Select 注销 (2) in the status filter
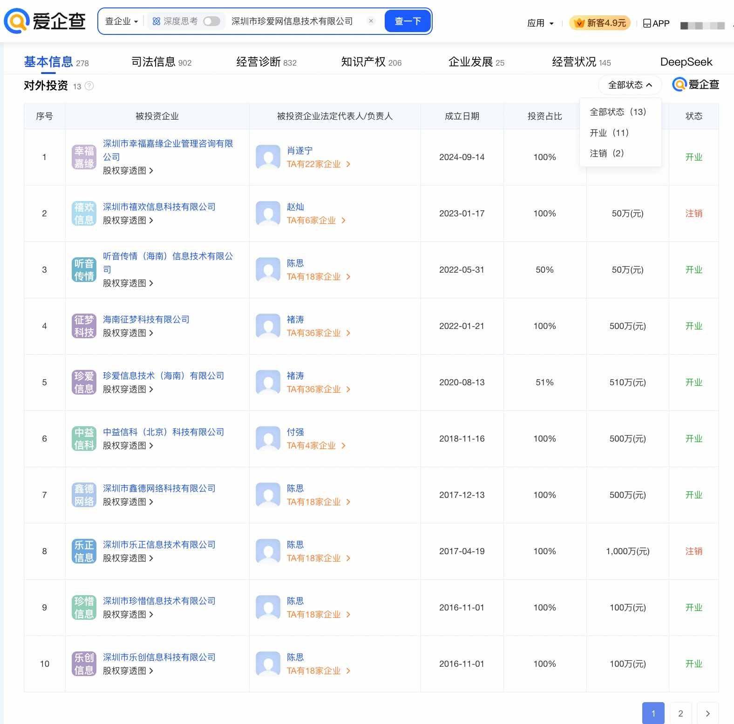Image resolution: width=734 pixels, height=724 pixels. pos(606,154)
